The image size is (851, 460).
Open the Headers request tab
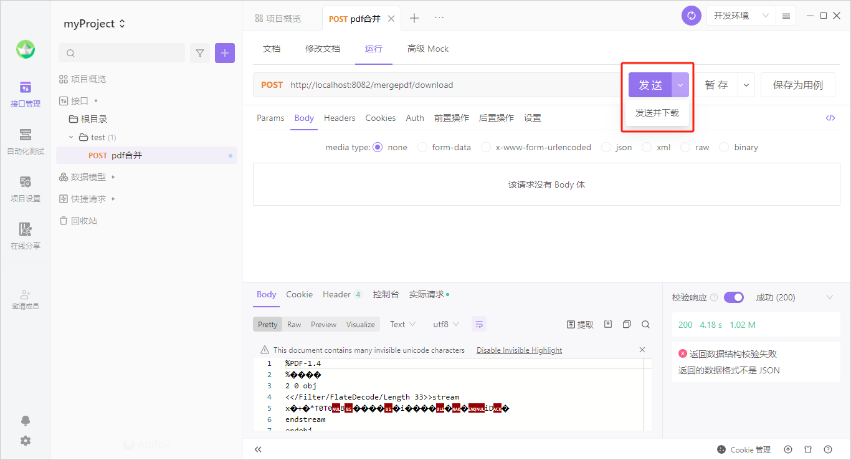[x=340, y=118]
